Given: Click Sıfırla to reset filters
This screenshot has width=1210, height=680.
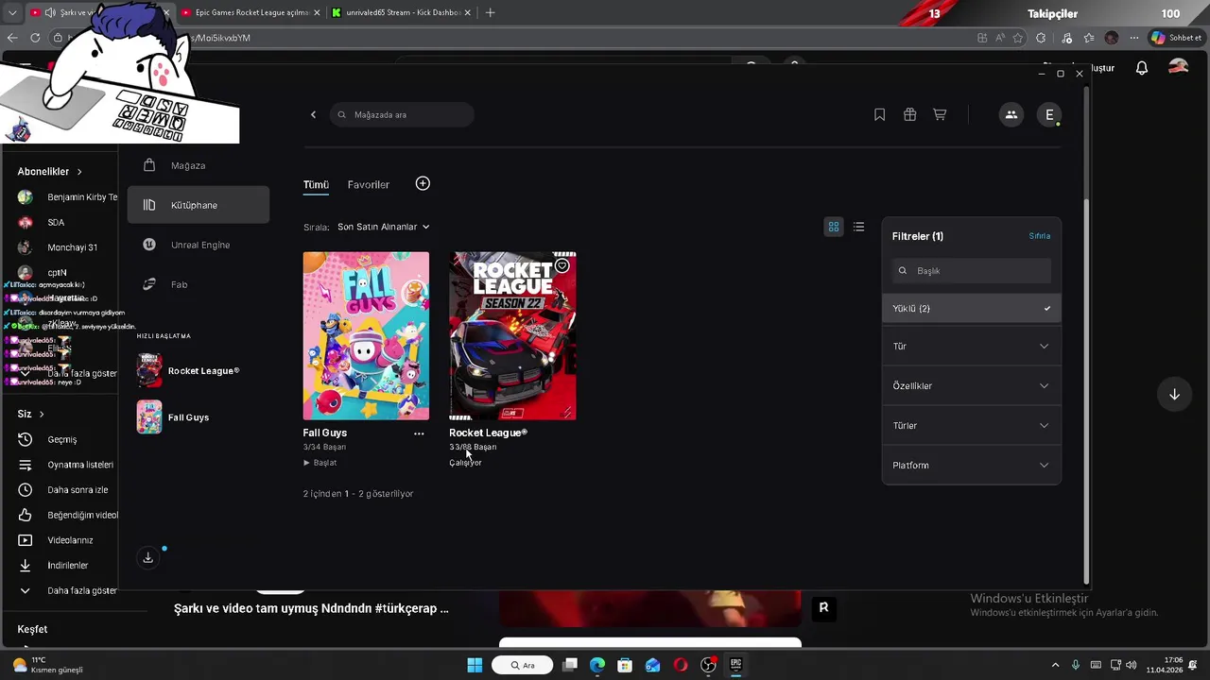Looking at the screenshot, I should (x=1039, y=236).
